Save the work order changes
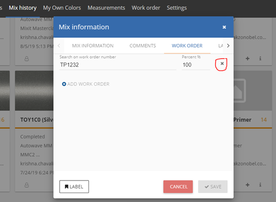 click(213, 186)
